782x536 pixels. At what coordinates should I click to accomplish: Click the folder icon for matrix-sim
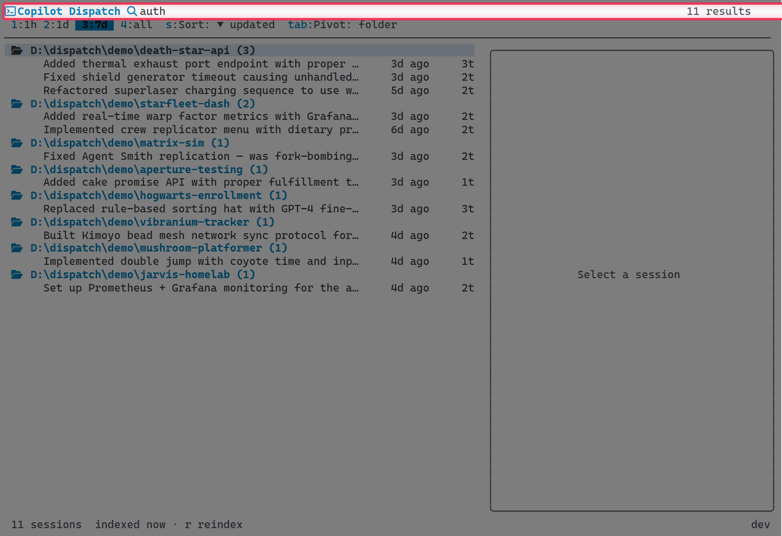17,143
